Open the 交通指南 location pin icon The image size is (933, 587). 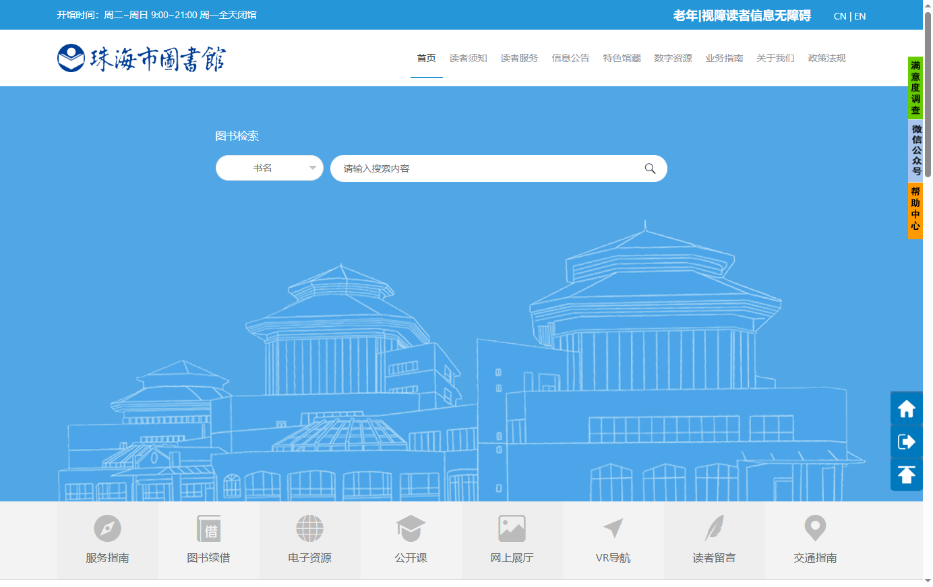[815, 528]
